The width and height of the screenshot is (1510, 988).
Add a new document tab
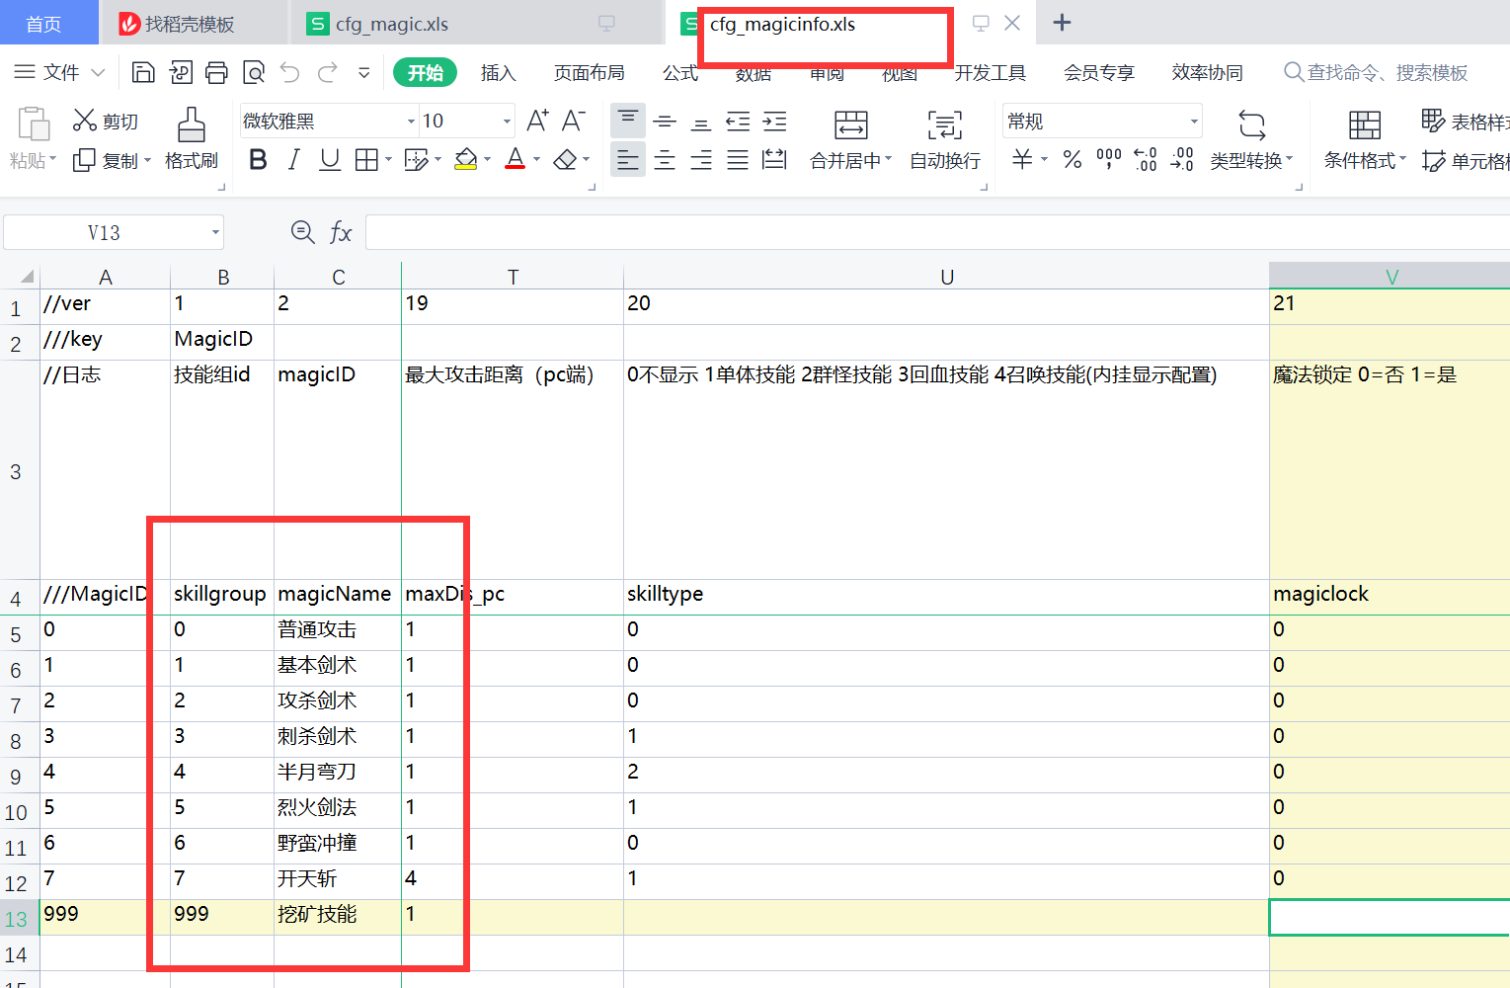(1062, 22)
